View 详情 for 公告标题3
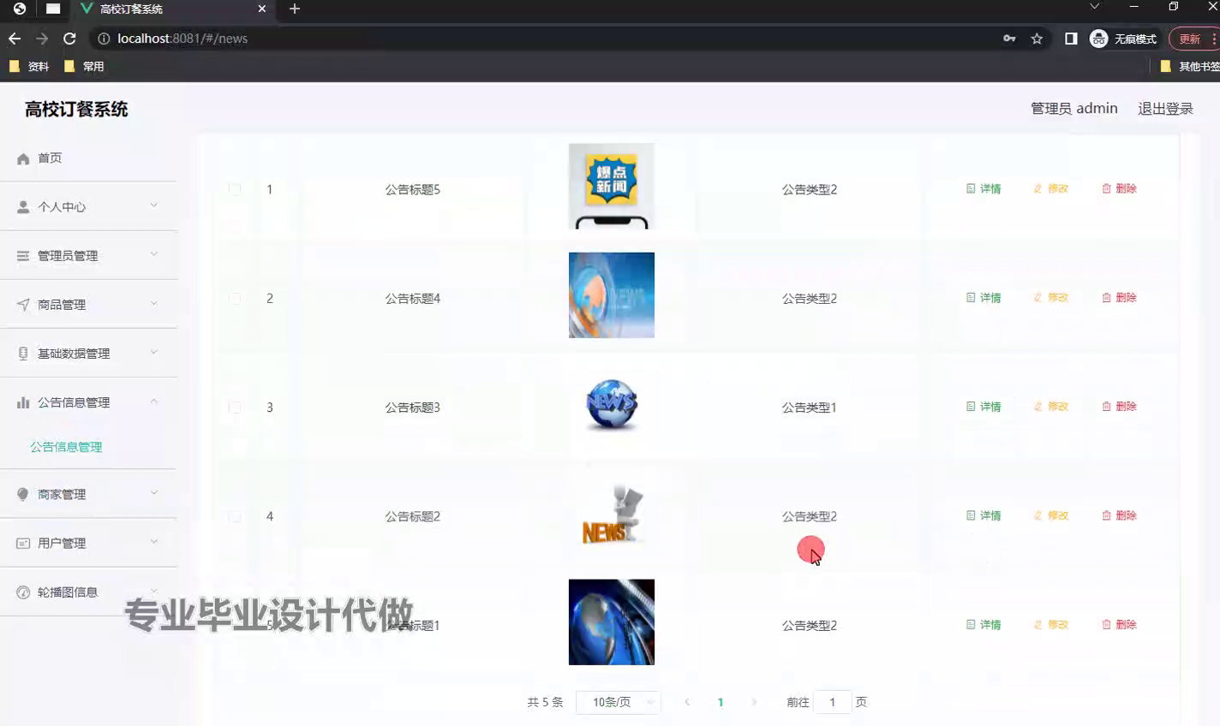Viewport: 1220px width, 726px height. [x=984, y=407]
